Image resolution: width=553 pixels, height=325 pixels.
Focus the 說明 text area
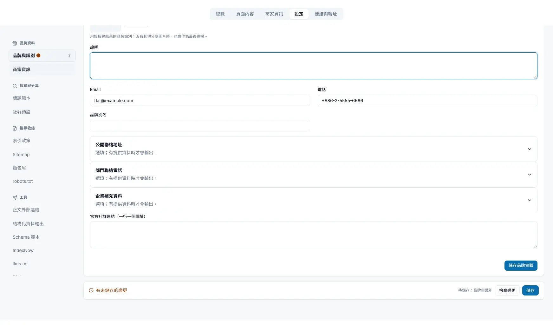click(x=314, y=66)
